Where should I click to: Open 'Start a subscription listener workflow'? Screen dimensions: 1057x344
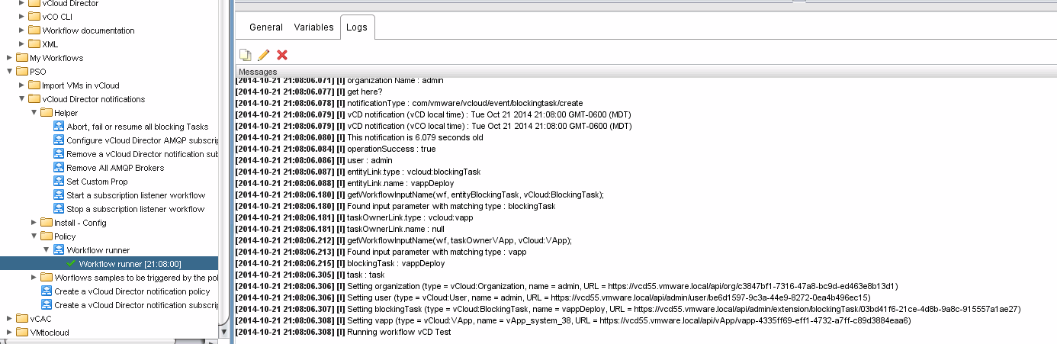[135, 195]
